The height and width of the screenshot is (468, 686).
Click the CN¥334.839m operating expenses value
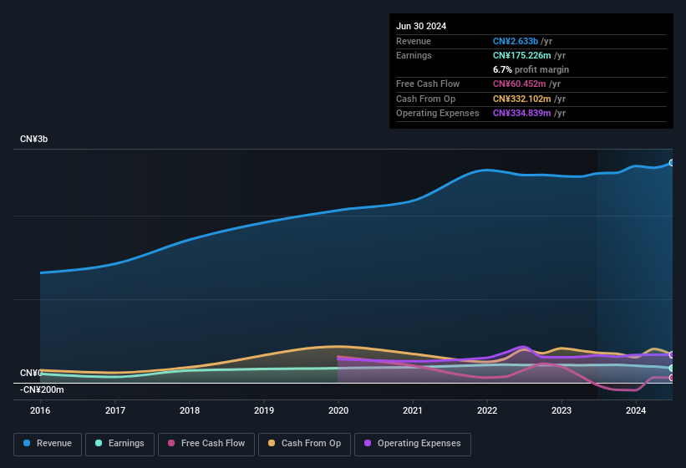[x=521, y=113]
